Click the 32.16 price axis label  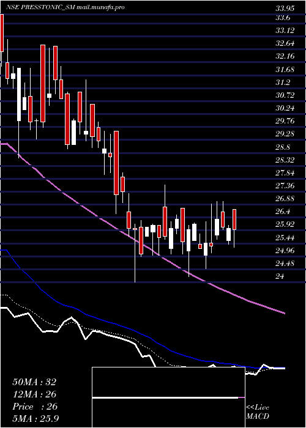285,56
